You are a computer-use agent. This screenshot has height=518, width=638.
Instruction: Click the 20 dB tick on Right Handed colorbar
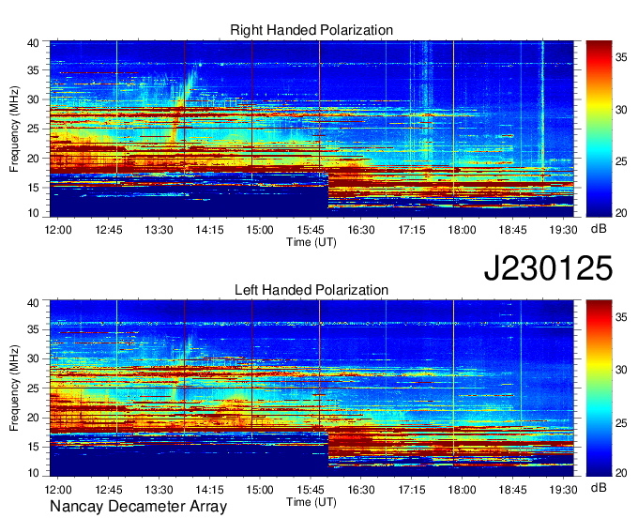[x=621, y=213]
